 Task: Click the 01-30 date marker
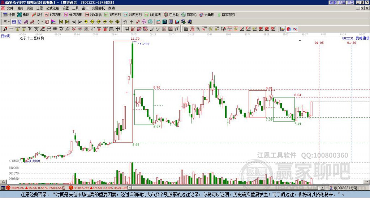[x=351, y=43]
